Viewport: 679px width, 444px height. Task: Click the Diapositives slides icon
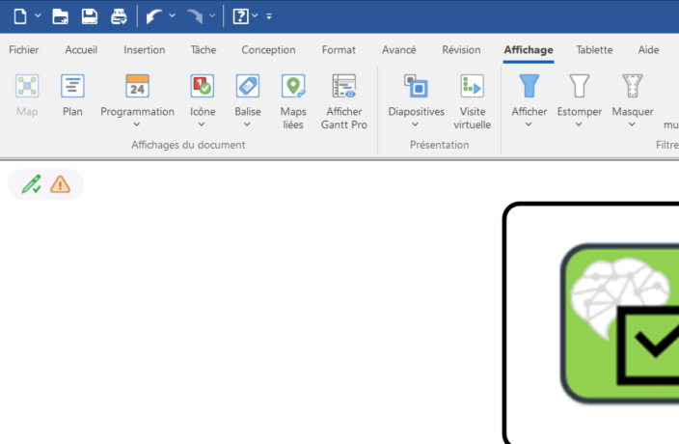(416, 88)
